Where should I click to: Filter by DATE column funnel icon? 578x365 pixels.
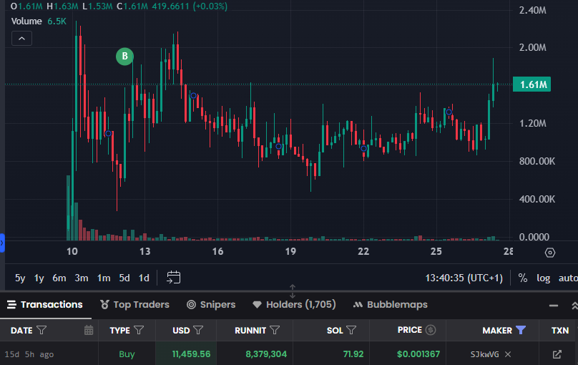pyautogui.click(x=41, y=330)
